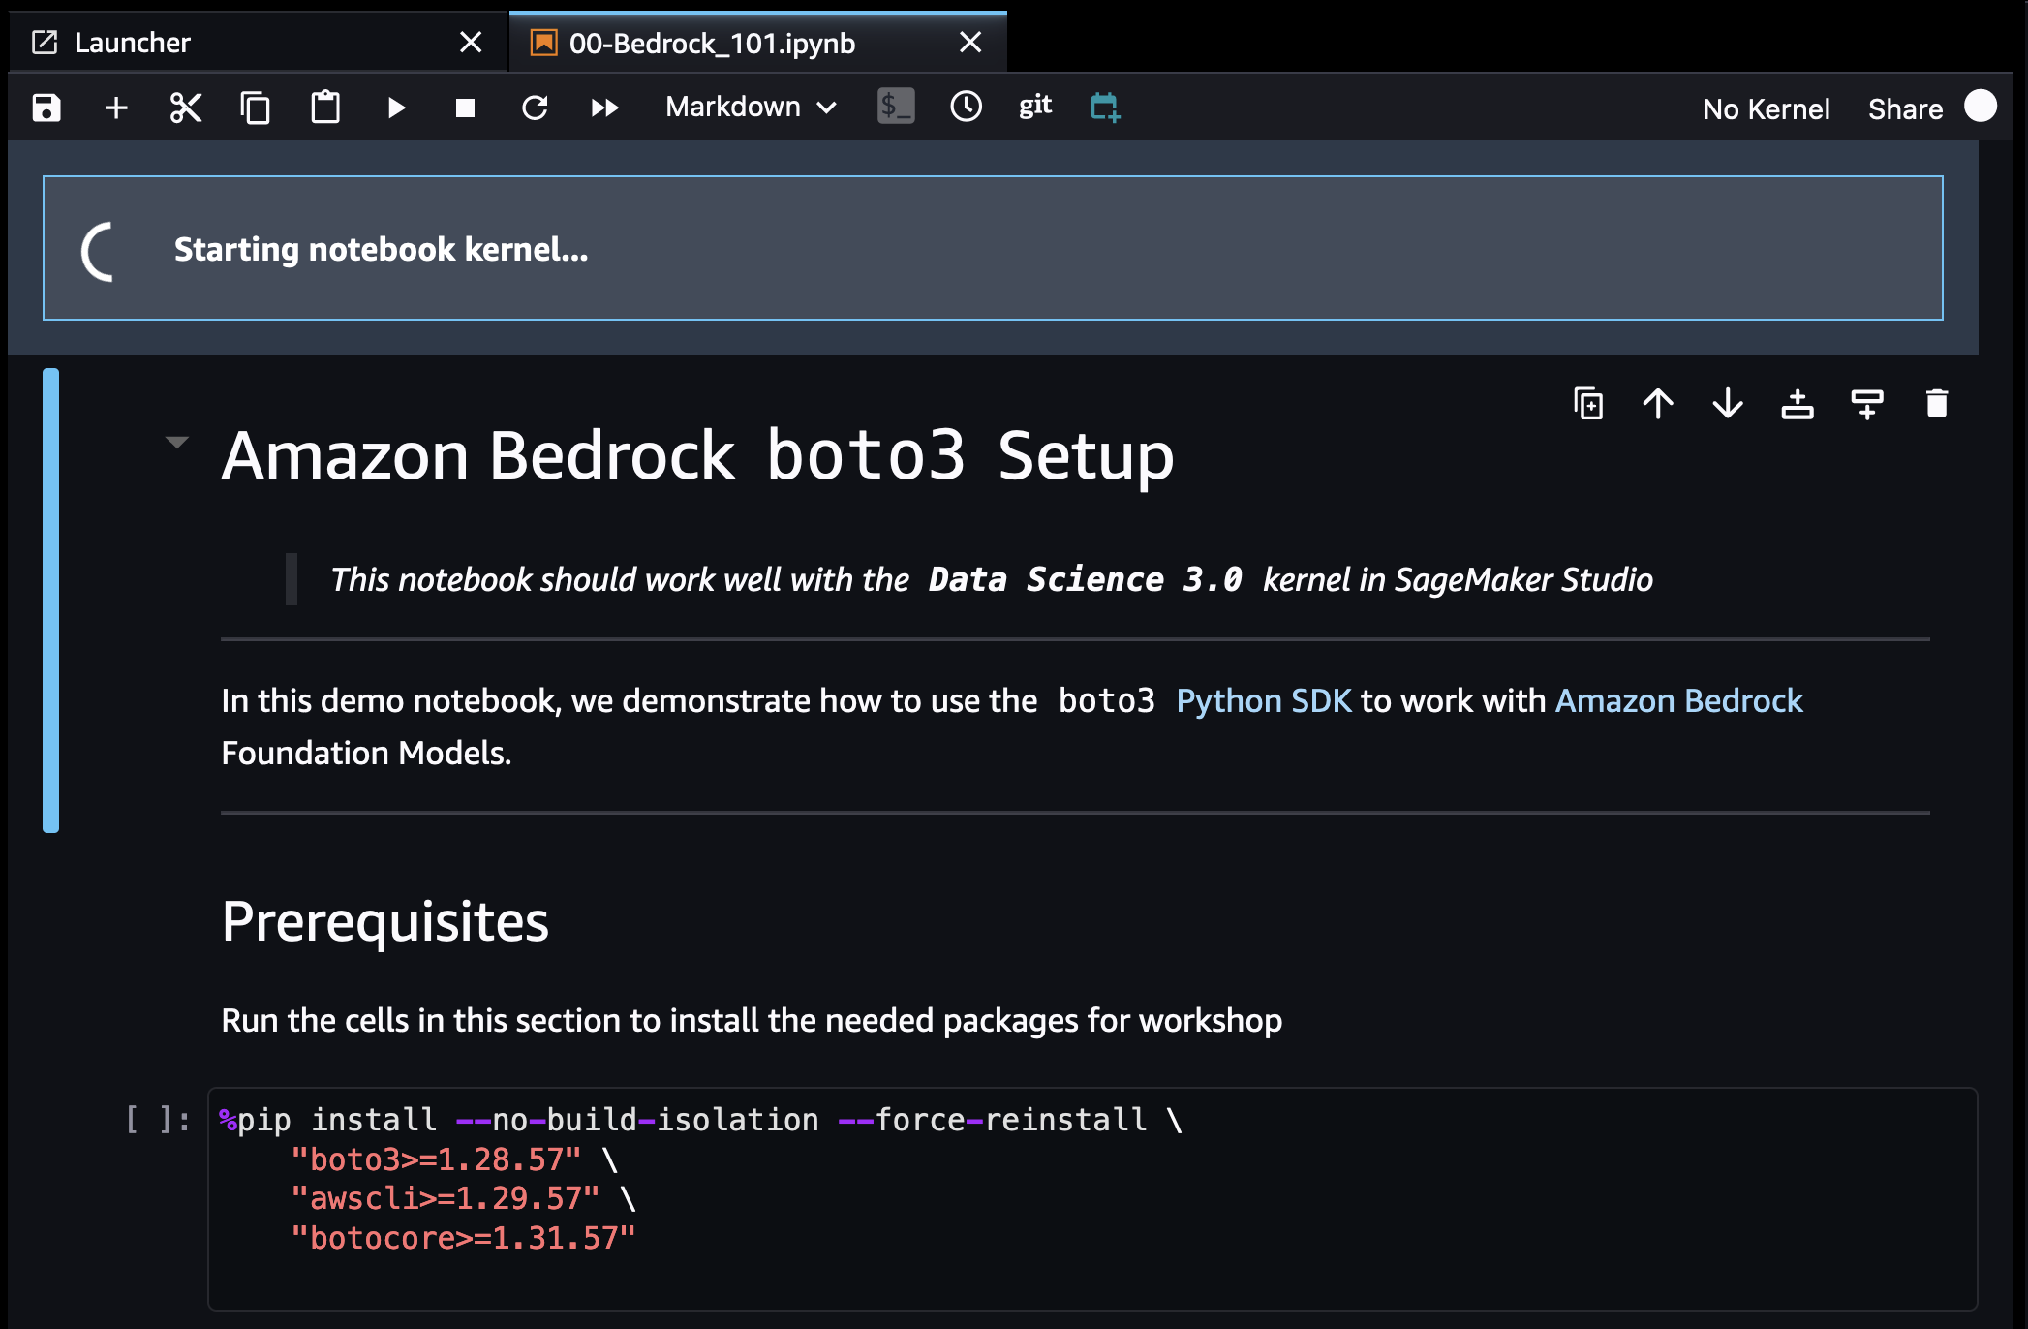Run the selected cell

click(395, 108)
